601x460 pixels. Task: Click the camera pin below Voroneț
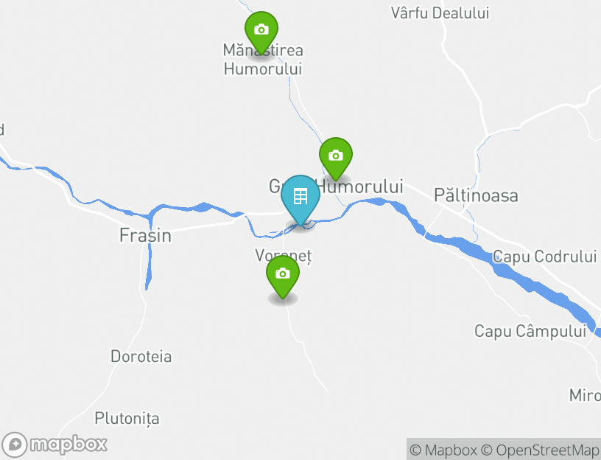[x=283, y=276]
